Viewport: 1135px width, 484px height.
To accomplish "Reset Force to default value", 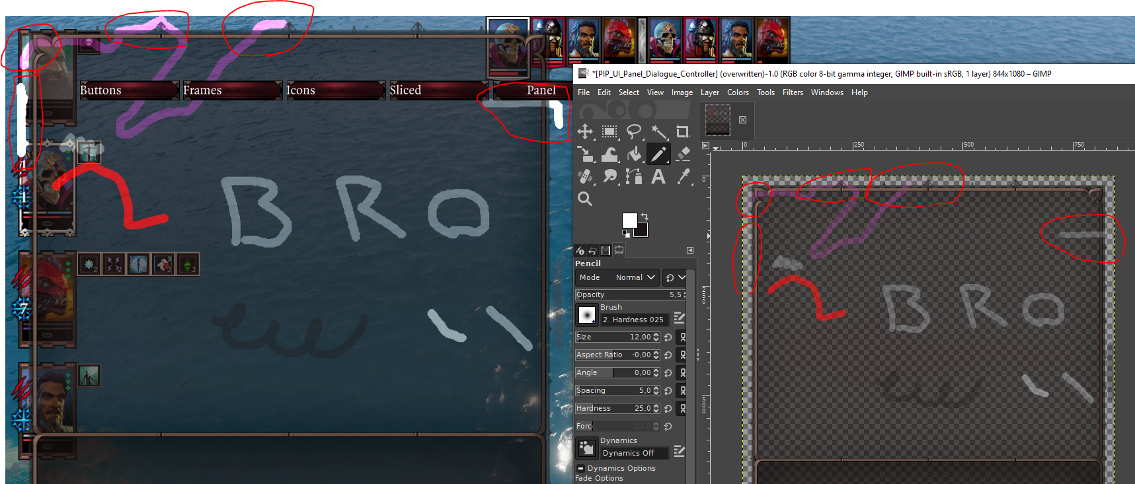I will [x=668, y=427].
